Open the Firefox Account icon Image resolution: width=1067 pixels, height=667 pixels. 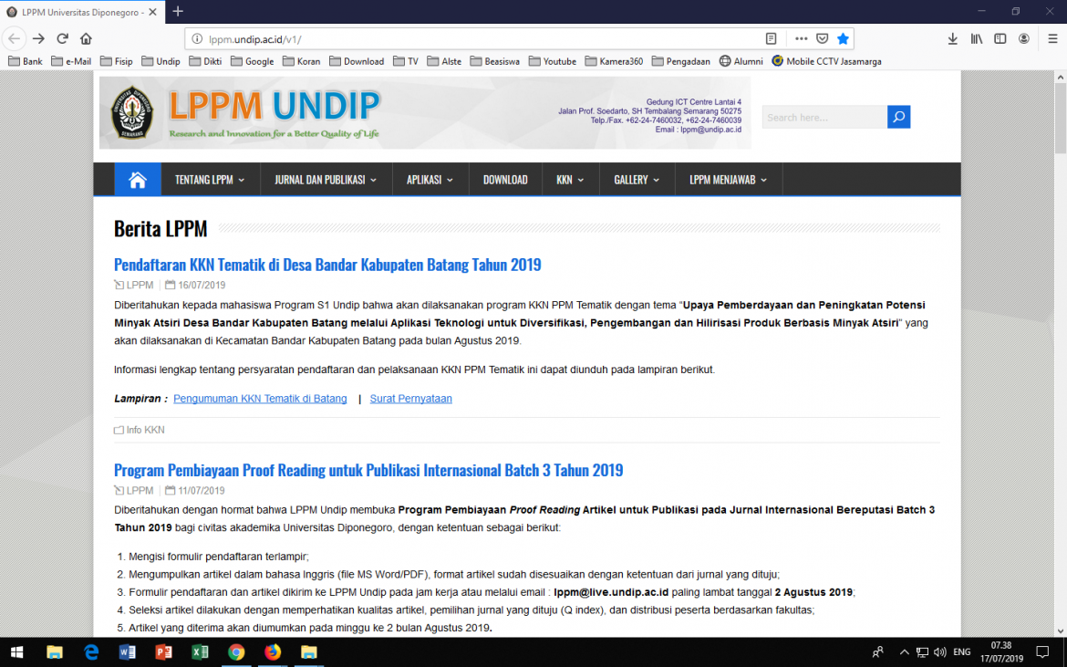point(1023,38)
